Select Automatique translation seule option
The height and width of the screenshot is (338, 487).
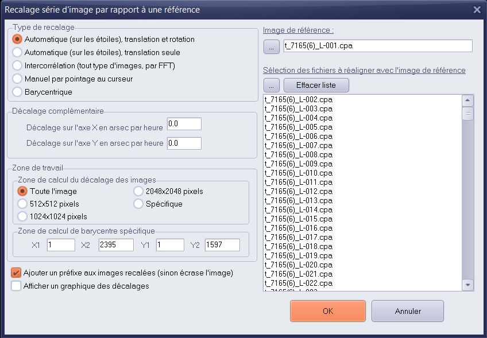(x=18, y=52)
